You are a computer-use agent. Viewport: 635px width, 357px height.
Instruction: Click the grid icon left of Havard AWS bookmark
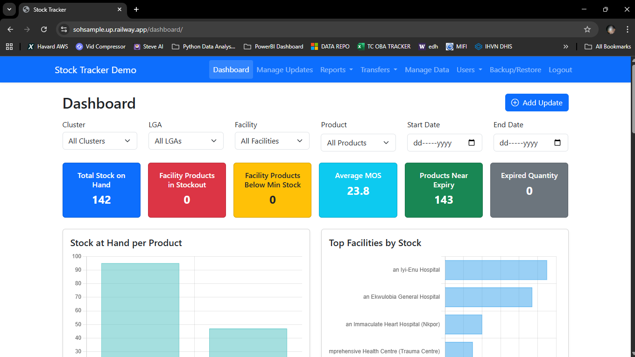point(9,46)
